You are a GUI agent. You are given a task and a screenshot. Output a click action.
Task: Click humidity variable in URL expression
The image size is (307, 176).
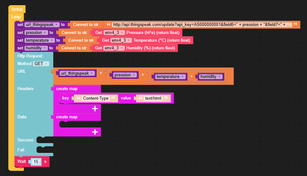[211, 77]
